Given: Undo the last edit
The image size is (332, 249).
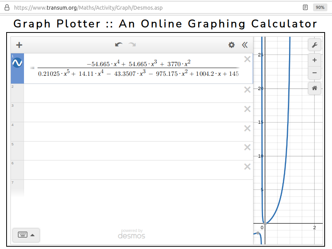Looking at the screenshot, I should tap(119, 44).
